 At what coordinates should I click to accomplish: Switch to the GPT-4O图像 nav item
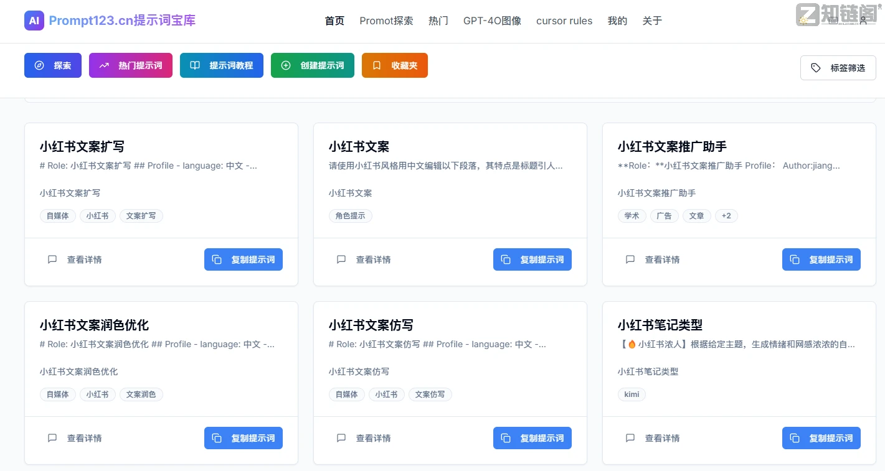(492, 21)
